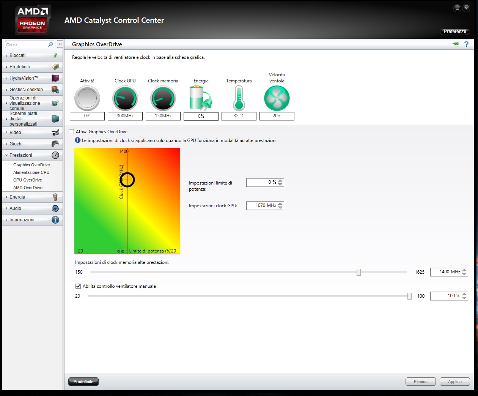Click the Attività activity gauge icon
Viewport: 478px width, 396px height.
pos(87,98)
